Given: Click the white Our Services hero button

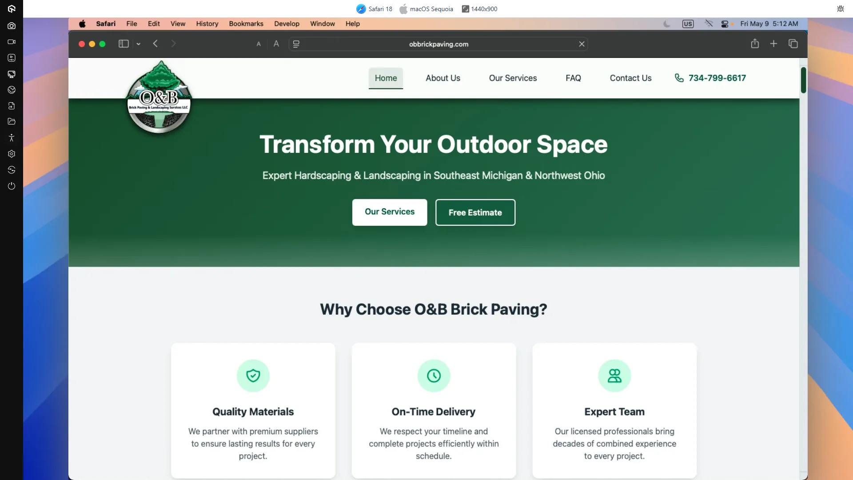Looking at the screenshot, I should click(x=390, y=212).
